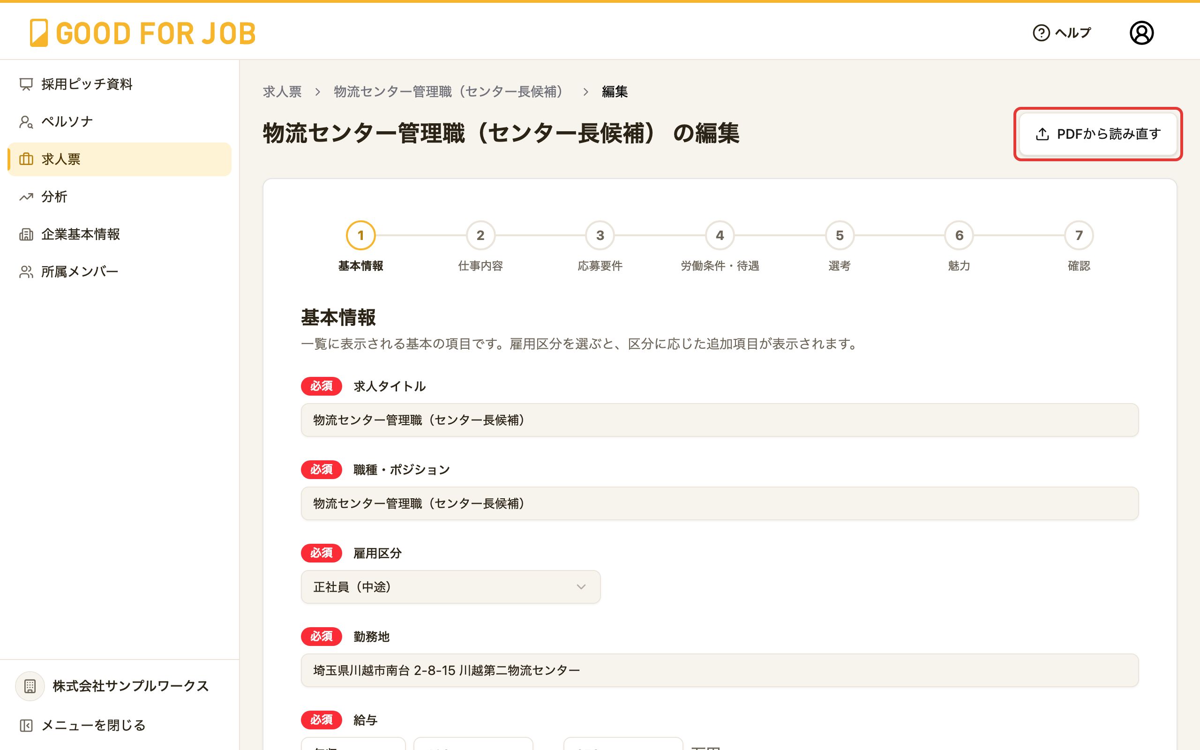Click the chevron arrow in the 雇用区分 select
The image size is (1200, 750).
tap(581, 587)
